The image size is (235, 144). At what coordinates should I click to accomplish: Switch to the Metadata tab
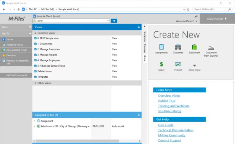pos(144,36)
